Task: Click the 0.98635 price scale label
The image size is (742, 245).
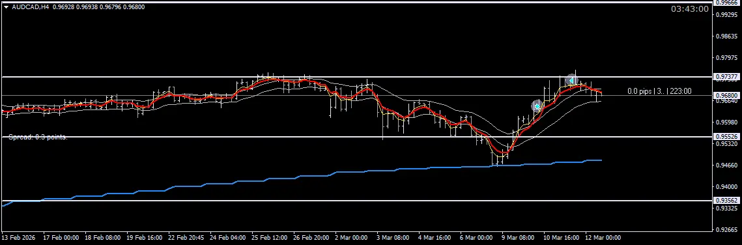Action: [727, 36]
